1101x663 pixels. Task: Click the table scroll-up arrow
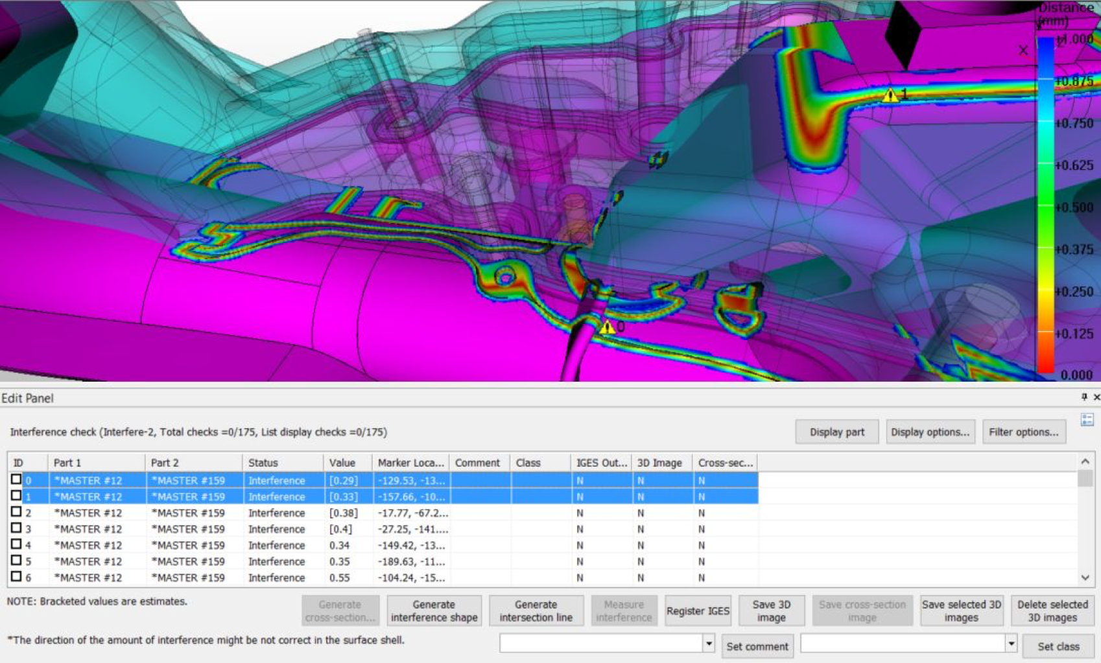pos(1085,461)
